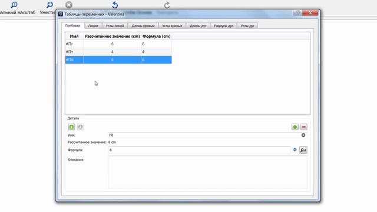
Task: Click formula cell 6 in the #Пг row
Action: click(156, 44)
